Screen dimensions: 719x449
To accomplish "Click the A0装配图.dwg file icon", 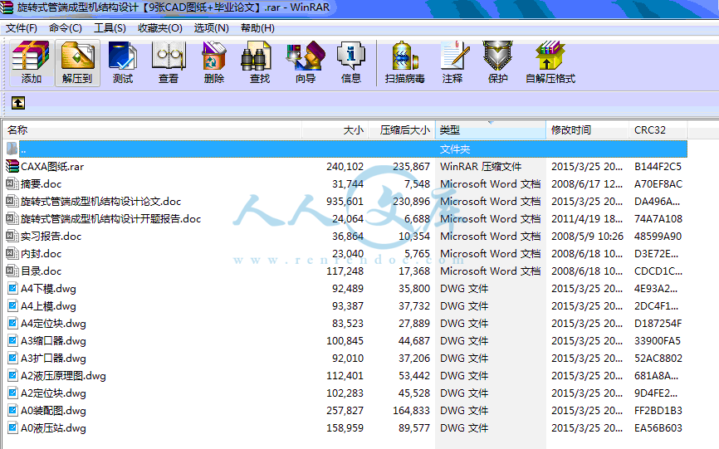I will click(12, 410).
